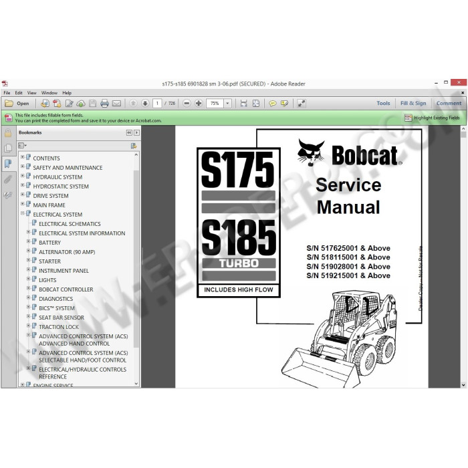This screenshot has width=468, height=468.
Task: Expand the CONTENTS bookmark
Action: click(x=22, y=157)
